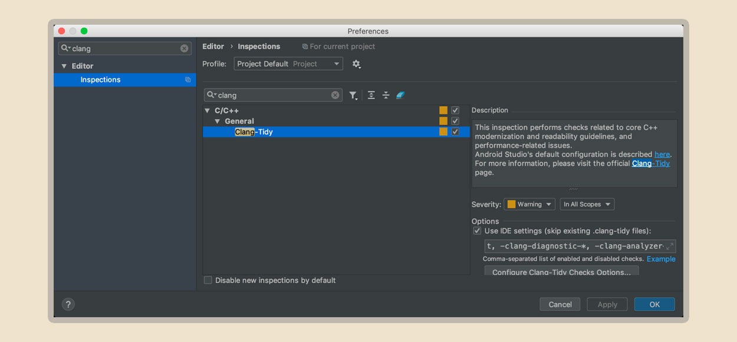The height and width of the screenshot is (342, 737).
Task: Open the Severity Warning dropdown
Action: [x=530, y=204]
